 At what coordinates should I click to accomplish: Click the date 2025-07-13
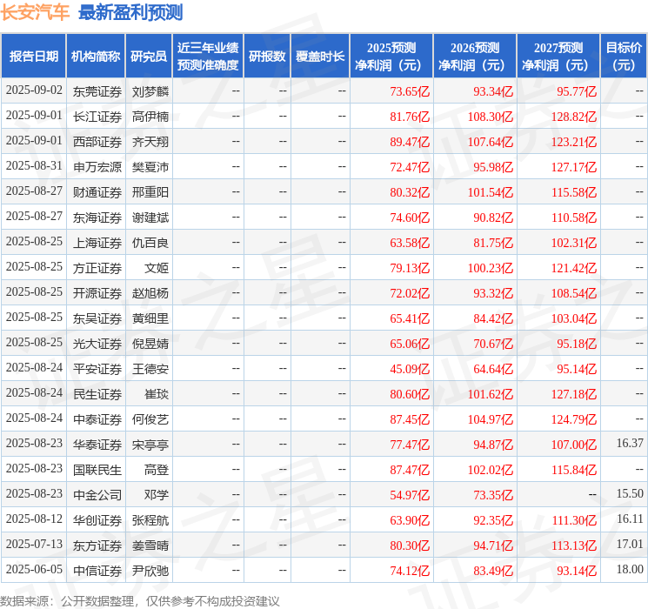(34, 544)
